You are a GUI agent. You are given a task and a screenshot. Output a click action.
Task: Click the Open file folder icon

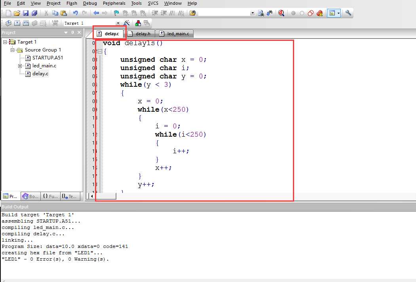[x=17, y=13]
